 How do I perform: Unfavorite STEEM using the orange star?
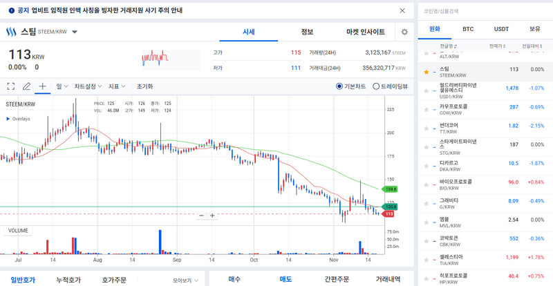tap(426, 72)
